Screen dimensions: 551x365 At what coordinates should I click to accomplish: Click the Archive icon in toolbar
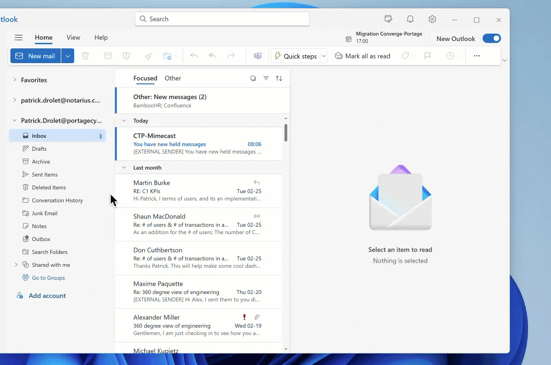click(108, 56)
